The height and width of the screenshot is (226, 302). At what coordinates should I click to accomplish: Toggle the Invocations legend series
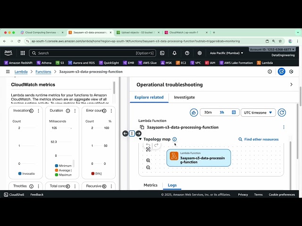click(x=26, y=174)
